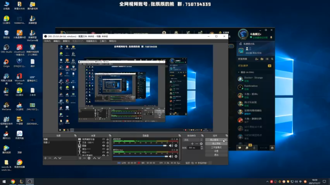Image resolution: width=330 pixels, height=185 pixels.
Task: Show hidden system tray icons
Action: (267, 182)
